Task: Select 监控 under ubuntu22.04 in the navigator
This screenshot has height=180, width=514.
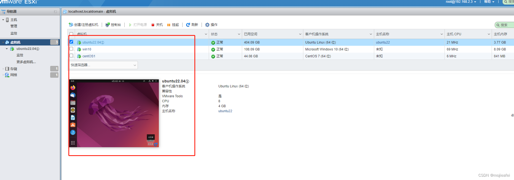Action: pos(20,55)
